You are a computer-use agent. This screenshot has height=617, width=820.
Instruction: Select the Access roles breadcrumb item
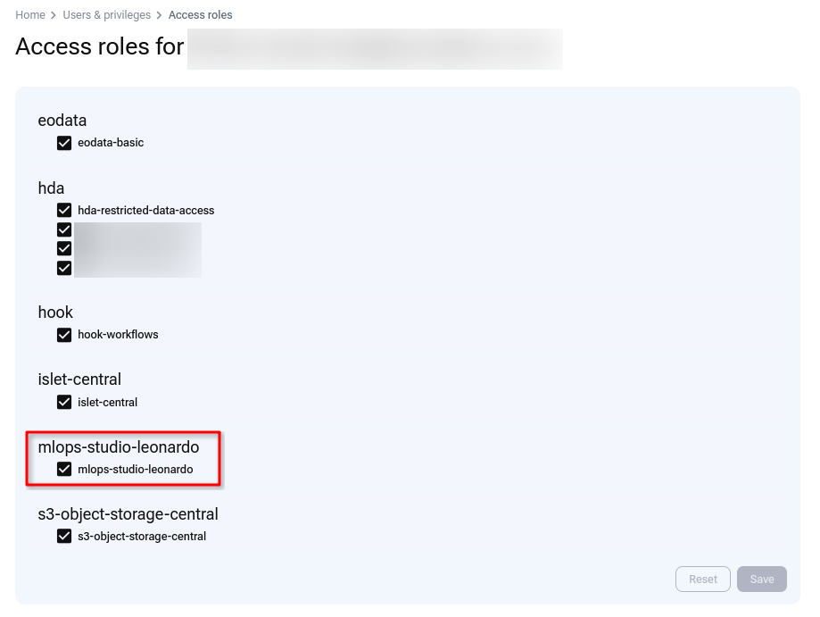pos(200,15)
